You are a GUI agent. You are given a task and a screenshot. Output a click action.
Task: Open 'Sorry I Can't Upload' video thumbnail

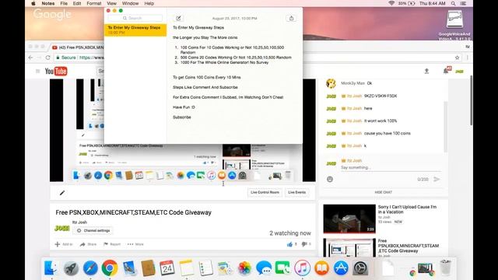point(349,219)
